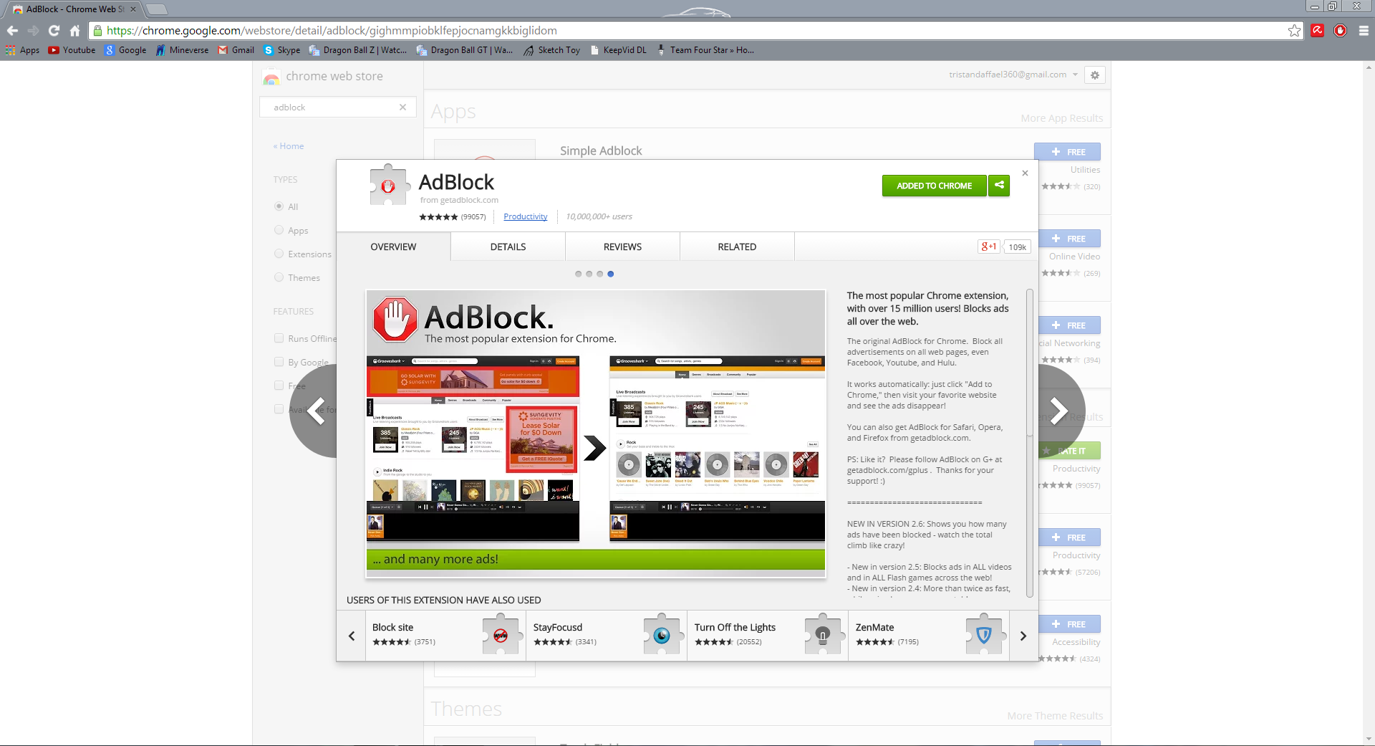Check the Free feature checkbox

coord(279,386)
